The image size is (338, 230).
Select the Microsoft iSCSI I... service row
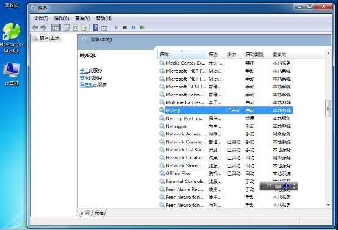pyautogui.click(x=226, y=87)
